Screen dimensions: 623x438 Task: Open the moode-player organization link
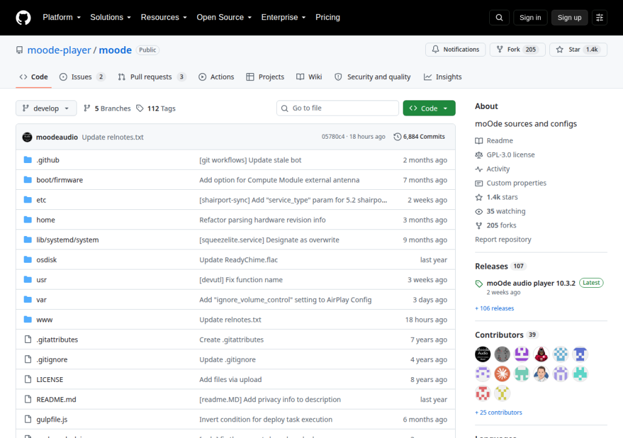59,50
